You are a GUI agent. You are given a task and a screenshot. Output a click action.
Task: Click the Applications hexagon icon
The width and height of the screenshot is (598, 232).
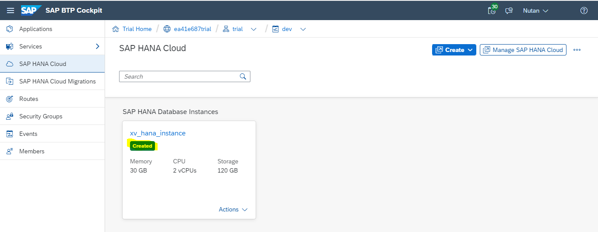10,29
